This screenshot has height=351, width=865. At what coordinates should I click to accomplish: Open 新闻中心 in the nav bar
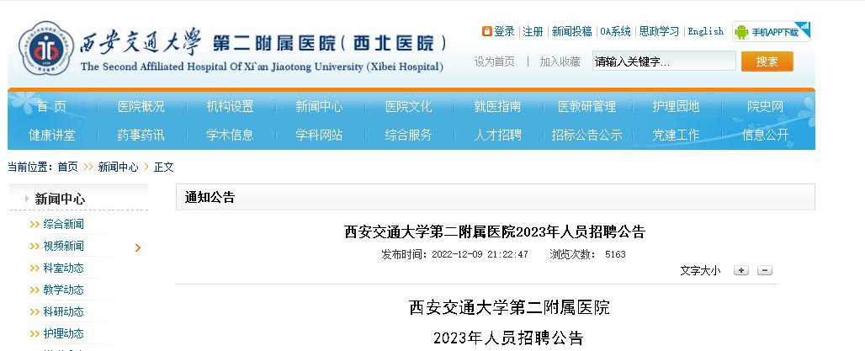click(319, 107)
